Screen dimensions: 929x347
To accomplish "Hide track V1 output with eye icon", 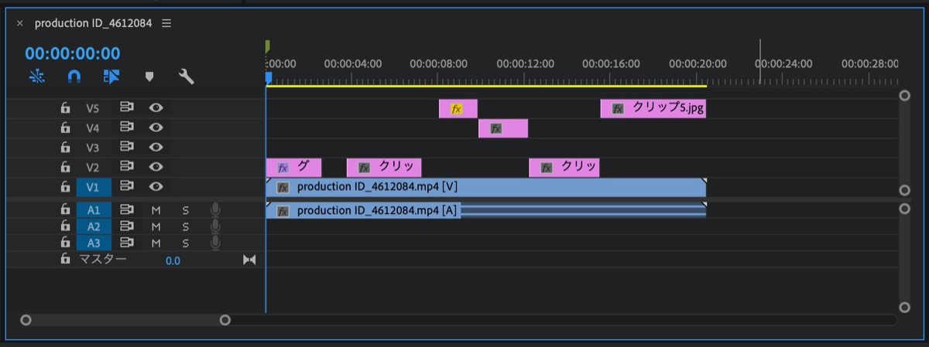I will pos(156,185).
